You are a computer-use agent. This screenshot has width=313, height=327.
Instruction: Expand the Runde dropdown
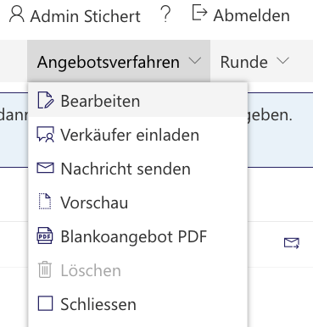pyautogui.click(x=254, y=61)
